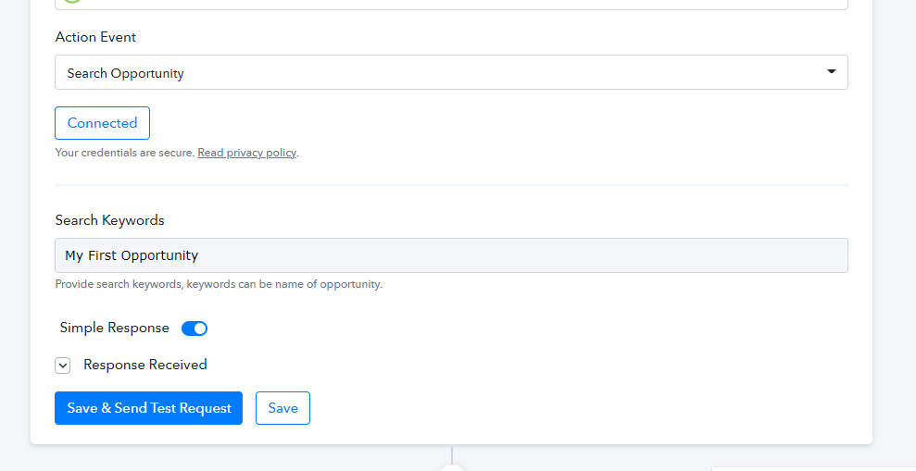Click the green circle app icon
The height and width of the screenshot is (471, 916).
72,2
